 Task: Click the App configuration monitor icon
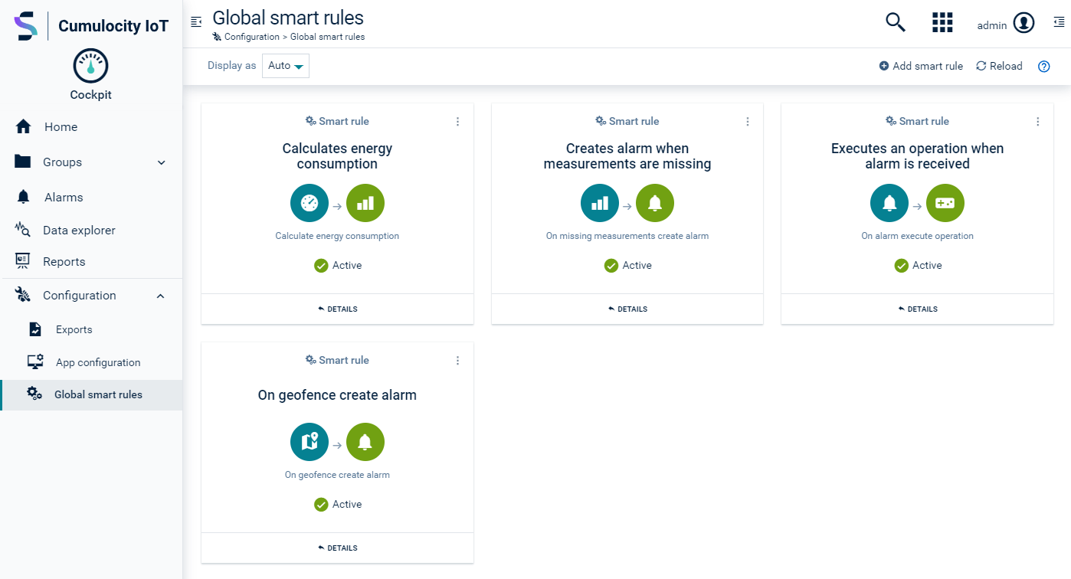pos(35,362)
